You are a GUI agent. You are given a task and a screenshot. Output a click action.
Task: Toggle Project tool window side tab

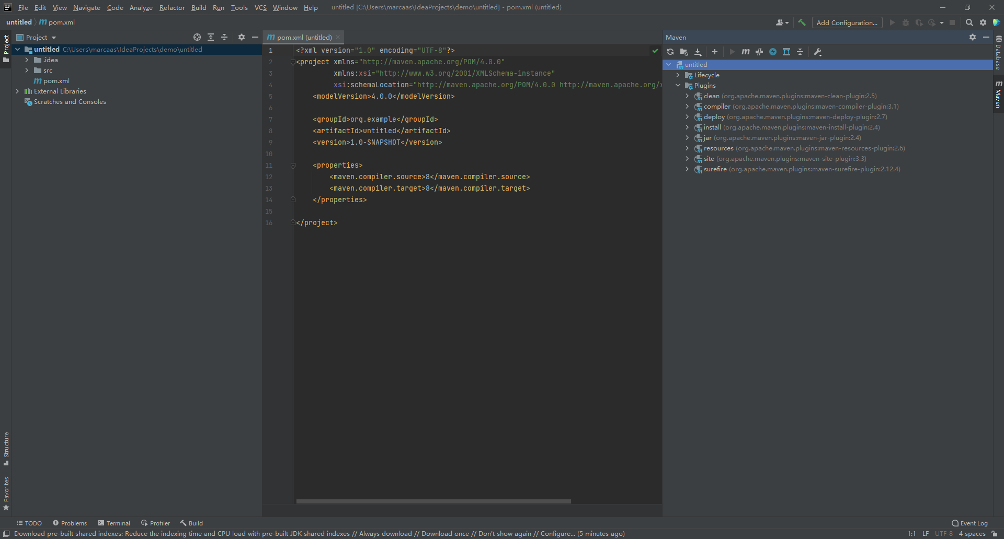[6, 49]
